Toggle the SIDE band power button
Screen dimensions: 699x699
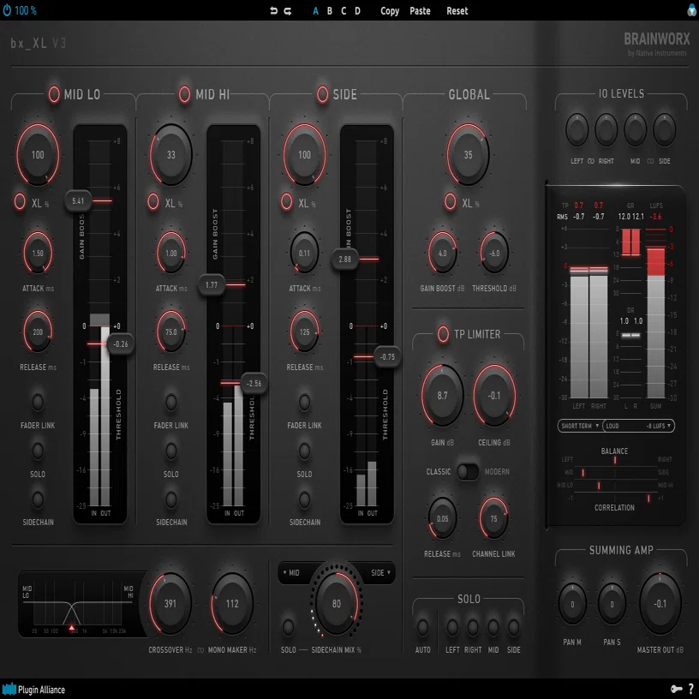322,94
